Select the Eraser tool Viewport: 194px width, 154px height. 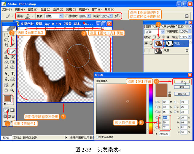tap(6, 62)
